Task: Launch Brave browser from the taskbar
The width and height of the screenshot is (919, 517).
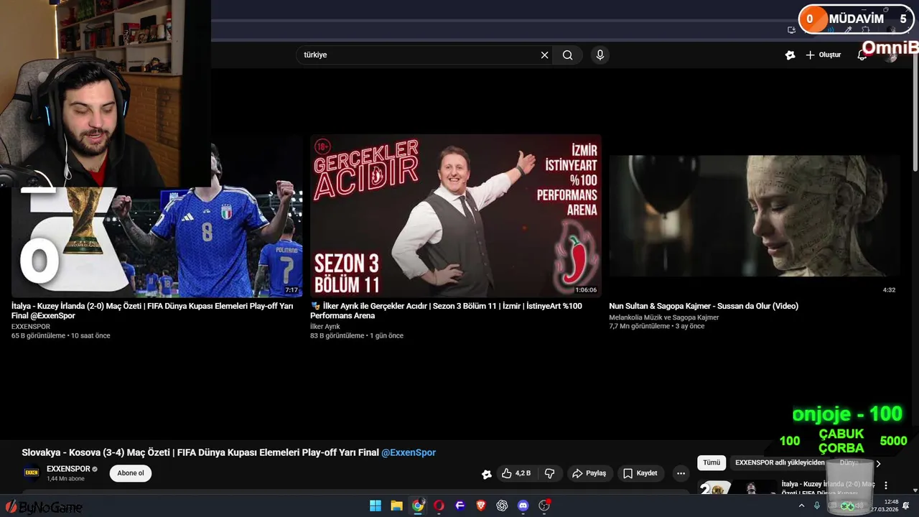Action: coord(481,506)
